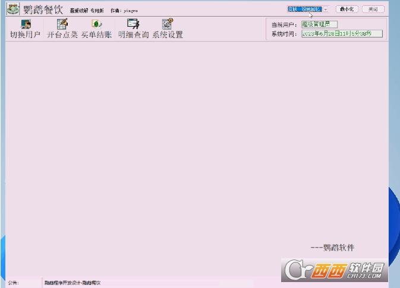Open 开台点菜 table ordering icon
Image resolution: width=400 pixels, height=288 pixels.
(62, 24)
